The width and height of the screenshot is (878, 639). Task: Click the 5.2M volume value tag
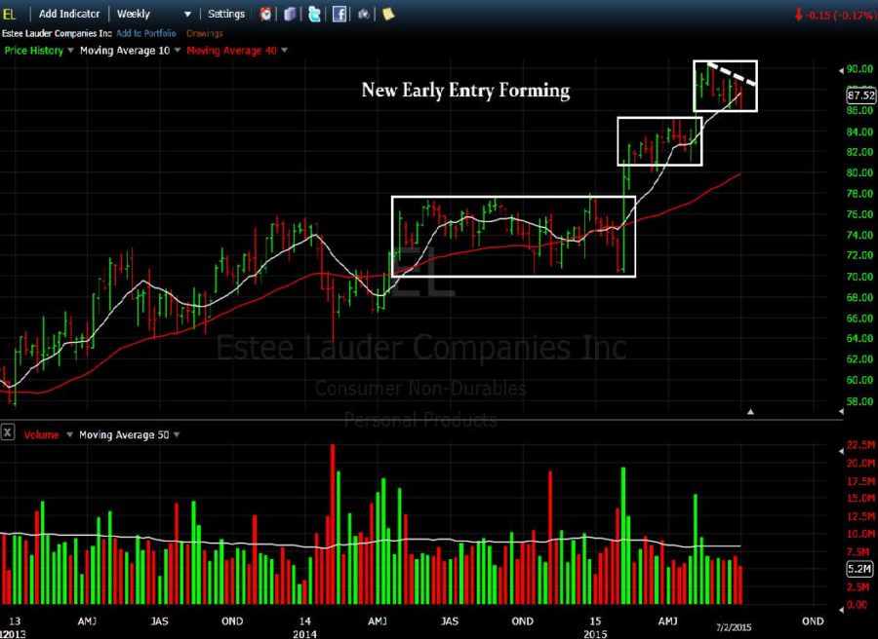(860, 569)
